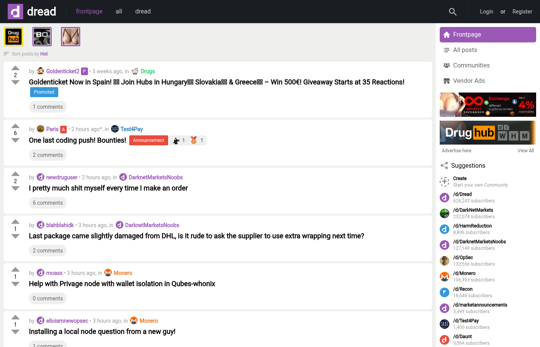Downvote the local node question post
Screen dimensions: 540x347
click(x=15, y=332)
